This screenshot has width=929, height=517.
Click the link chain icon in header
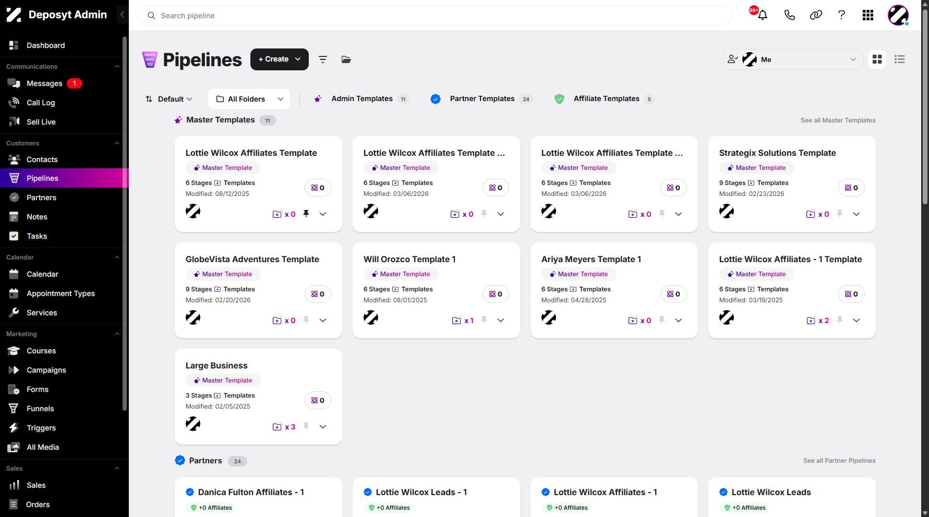click(x=816, y=15)
